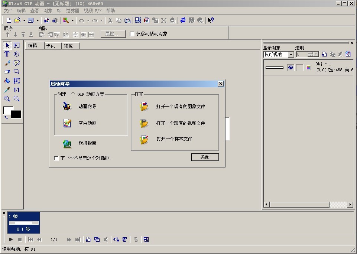Viewport: 357px width, 254px height.
Task: Enable 仅移动活动对象 checkbox
Action: point(132,34)
